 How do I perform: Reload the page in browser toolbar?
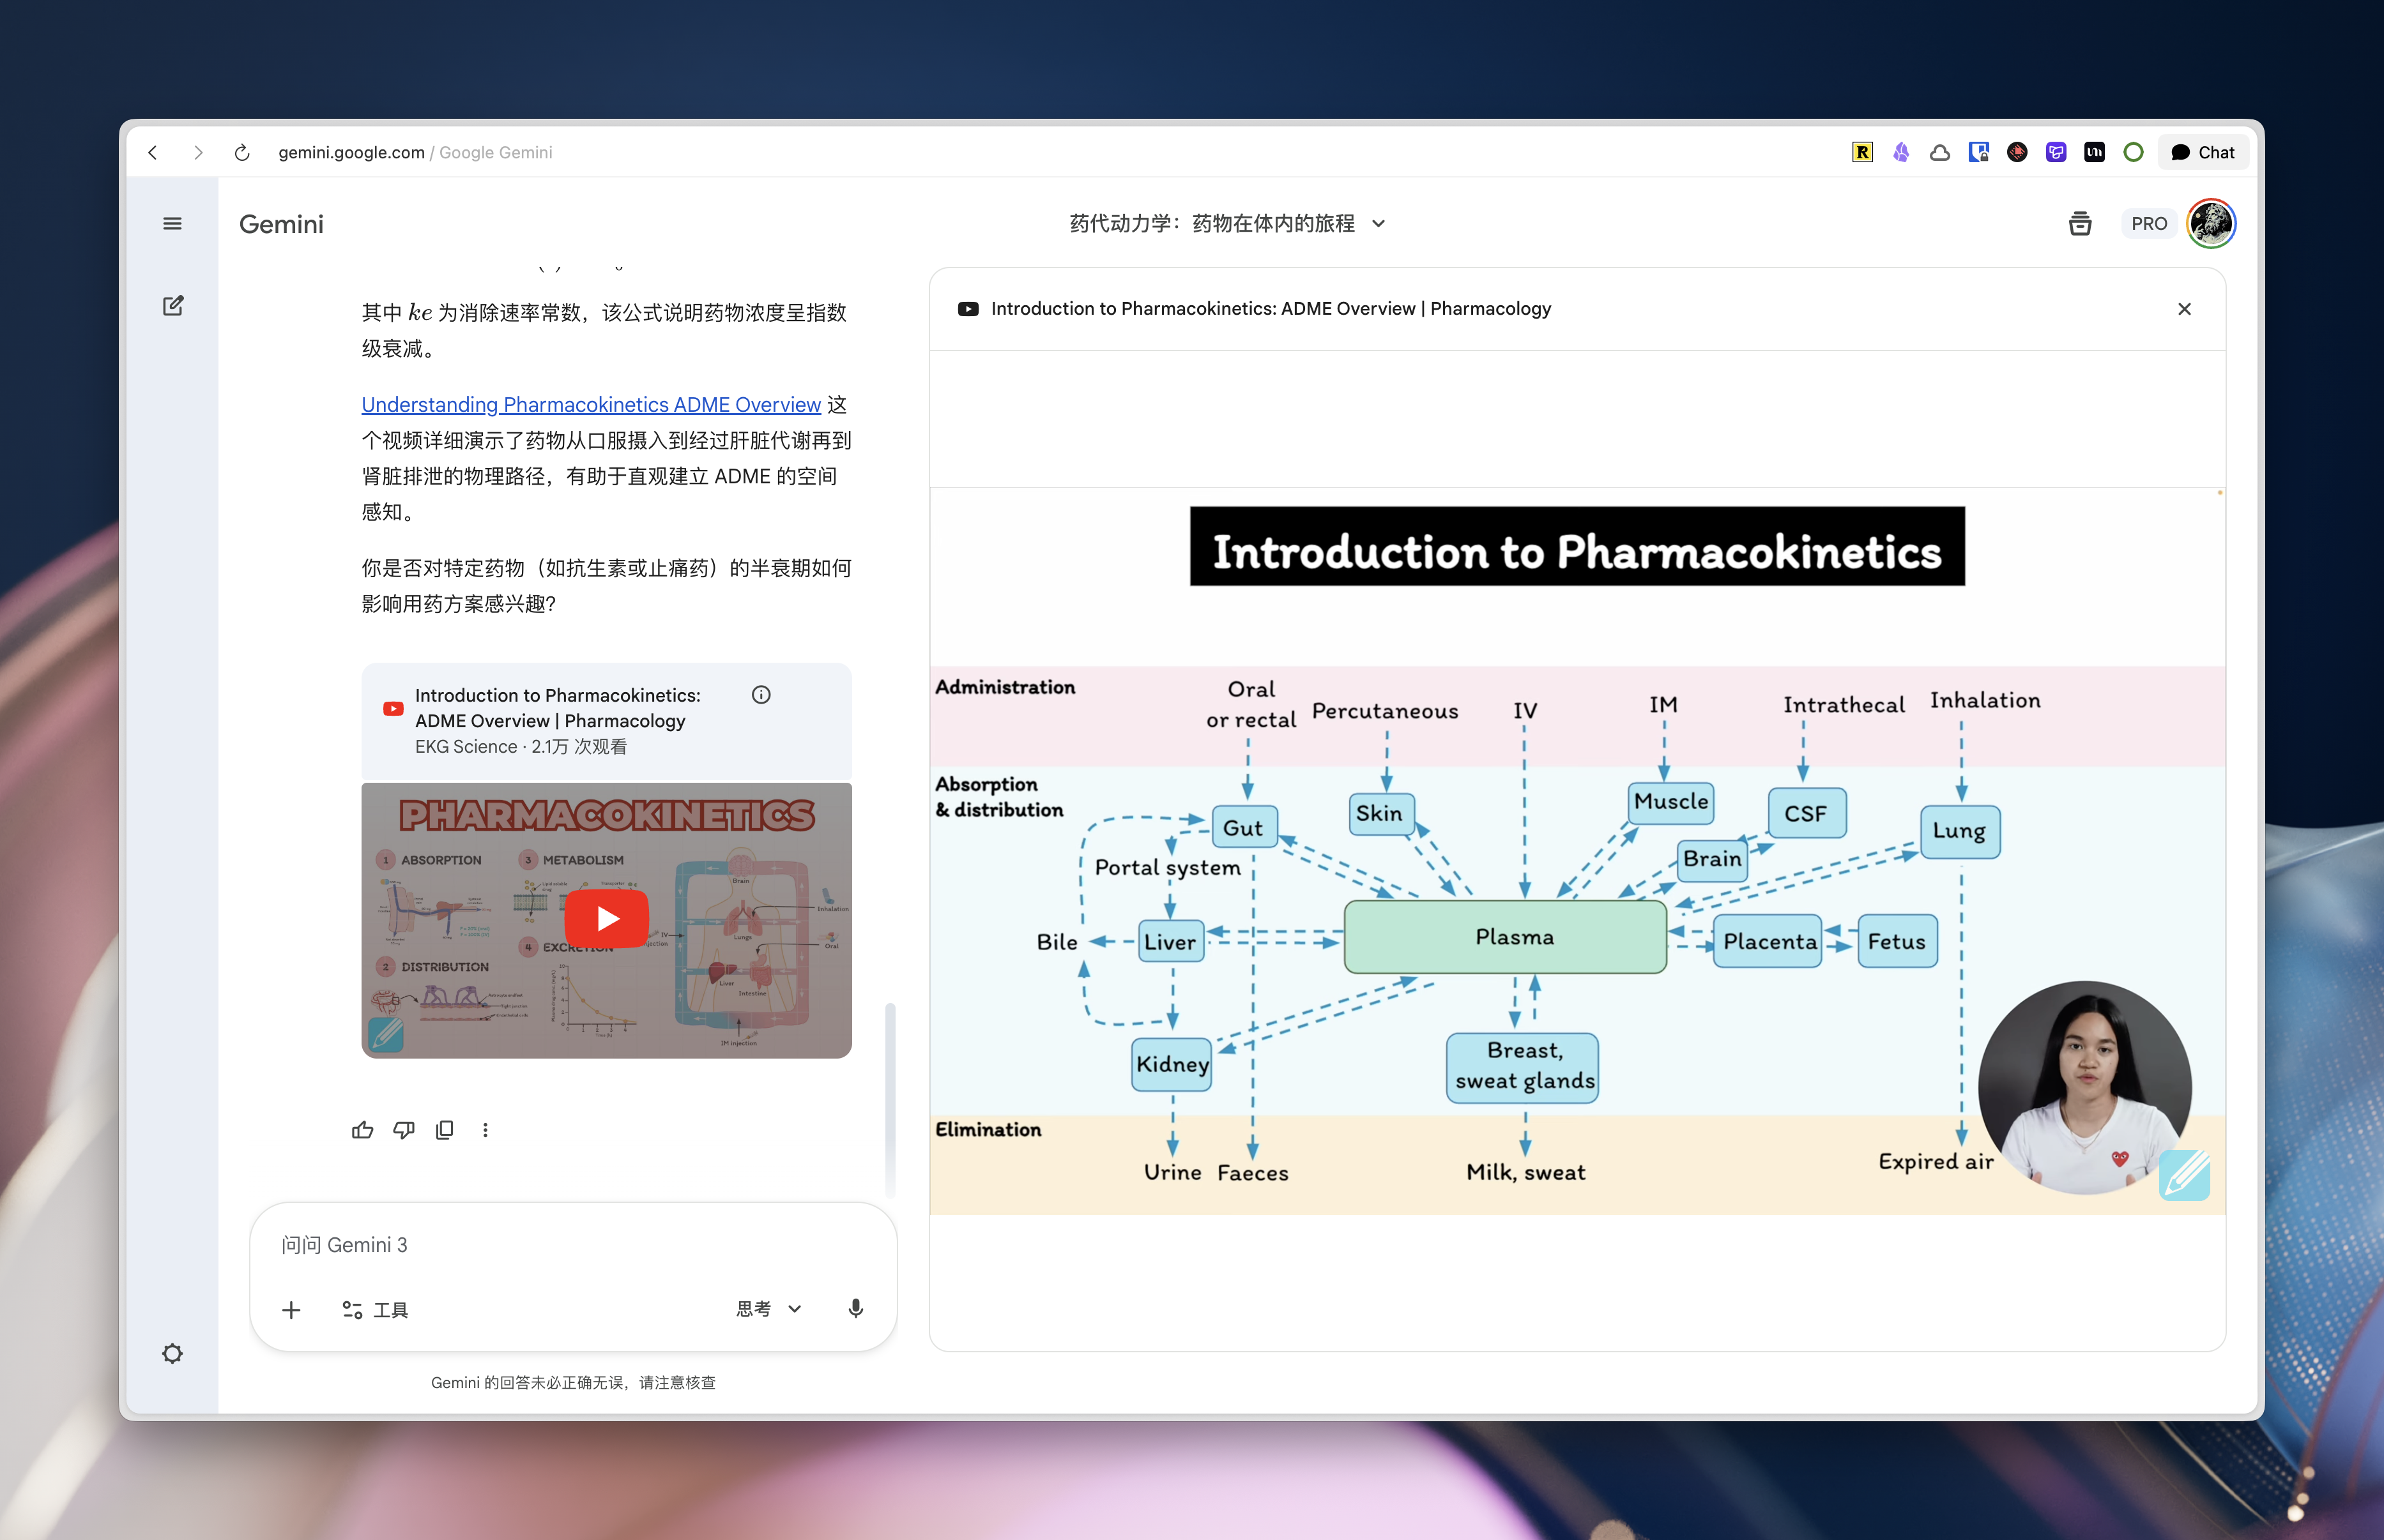241,152
